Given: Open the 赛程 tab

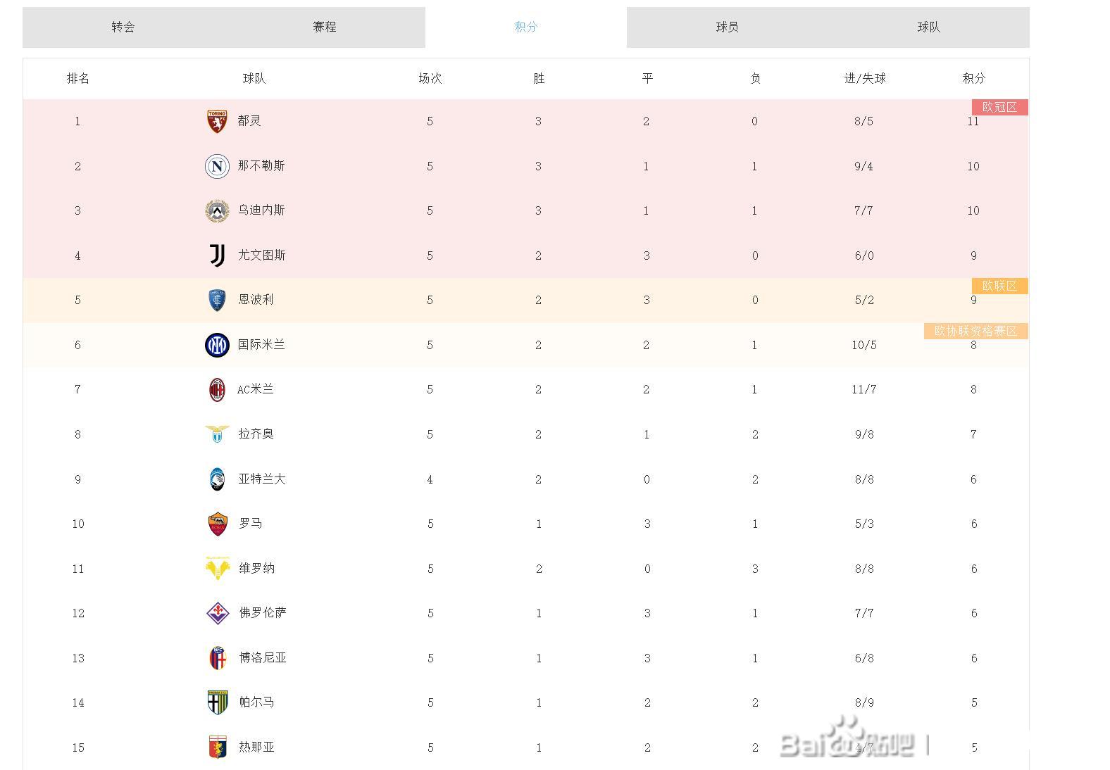Looking at the screenshot, I should coord(325,27).
